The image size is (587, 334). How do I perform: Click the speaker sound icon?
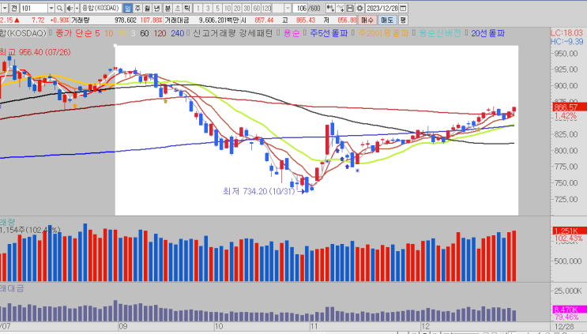70,8
